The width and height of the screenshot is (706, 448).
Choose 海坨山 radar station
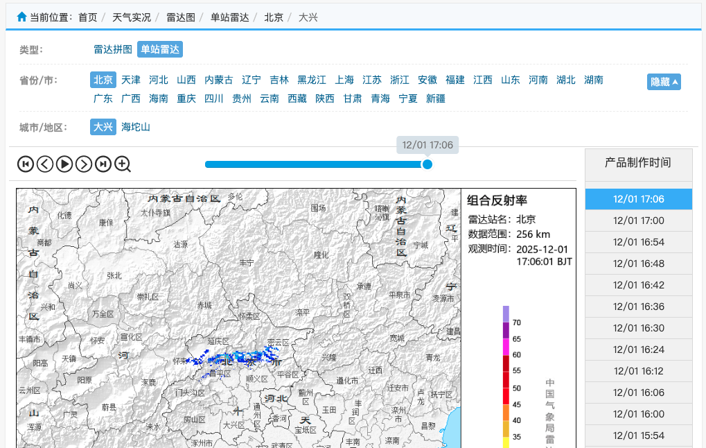click(x=136, y=127)
